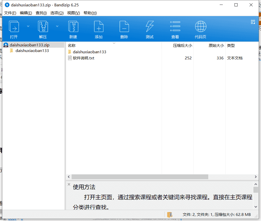Click the 删除 (Delete) toolbar icon
261x221 pixels.
point(124,27)
